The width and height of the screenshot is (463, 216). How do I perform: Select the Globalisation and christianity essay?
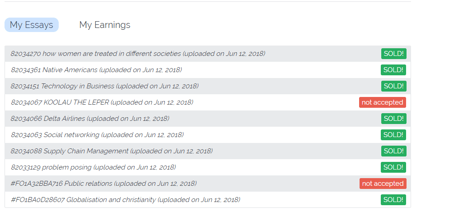pos(125,200)
